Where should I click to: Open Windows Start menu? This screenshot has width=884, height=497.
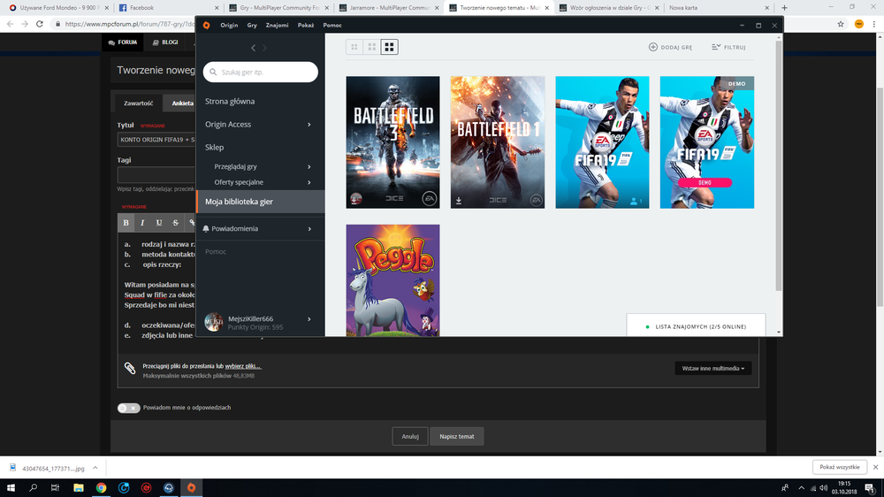pyautogui.click(x=11, y=487)
